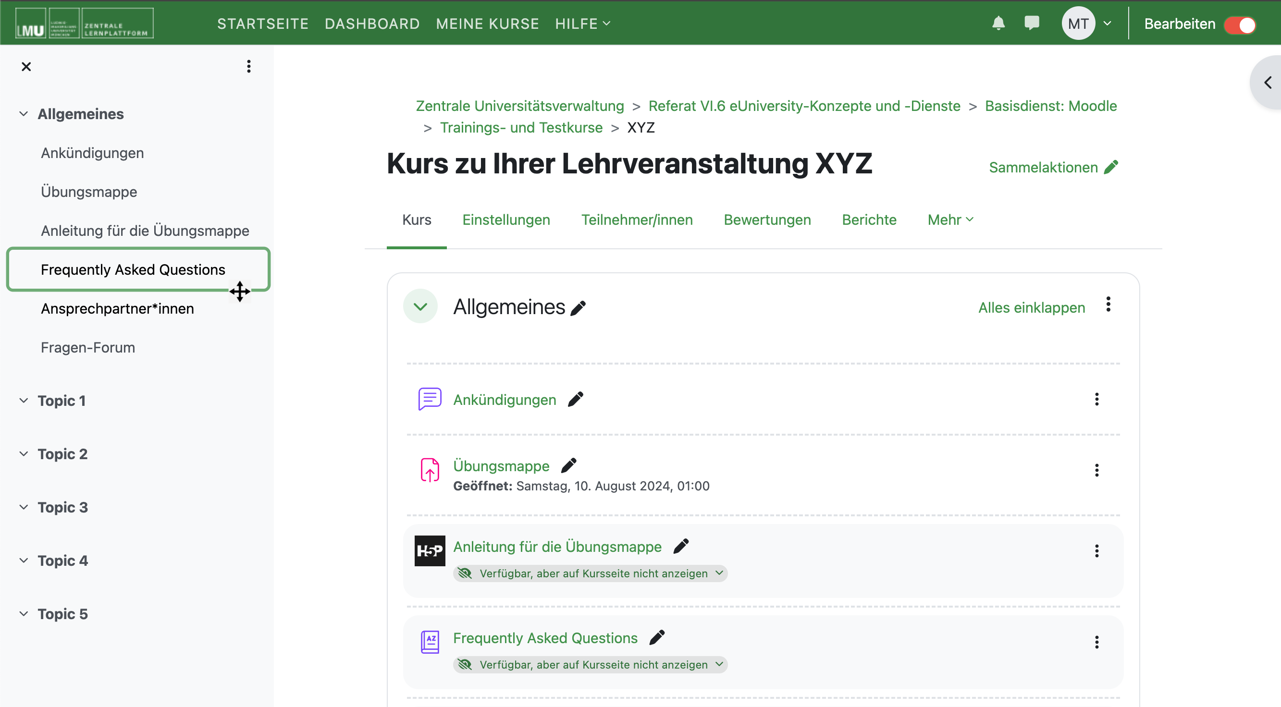Open Basisdienst: Moodle breadcrumb link
Image resolution: width=1281 pixels, height=707 pixels.
point(1050,106)
